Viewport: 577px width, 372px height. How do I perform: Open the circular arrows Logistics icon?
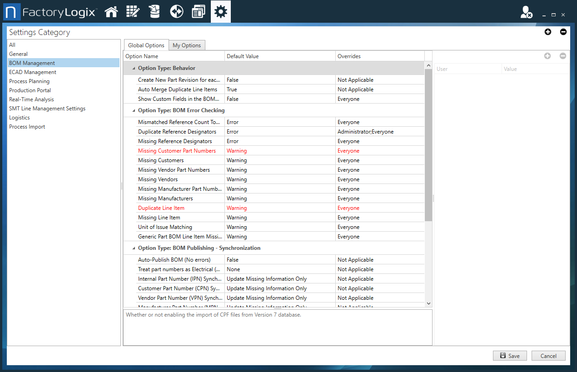176,11
